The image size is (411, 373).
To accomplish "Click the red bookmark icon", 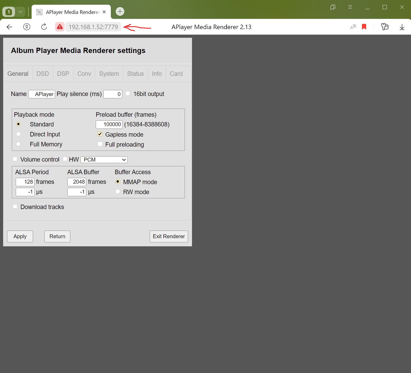I will (364, 27).
